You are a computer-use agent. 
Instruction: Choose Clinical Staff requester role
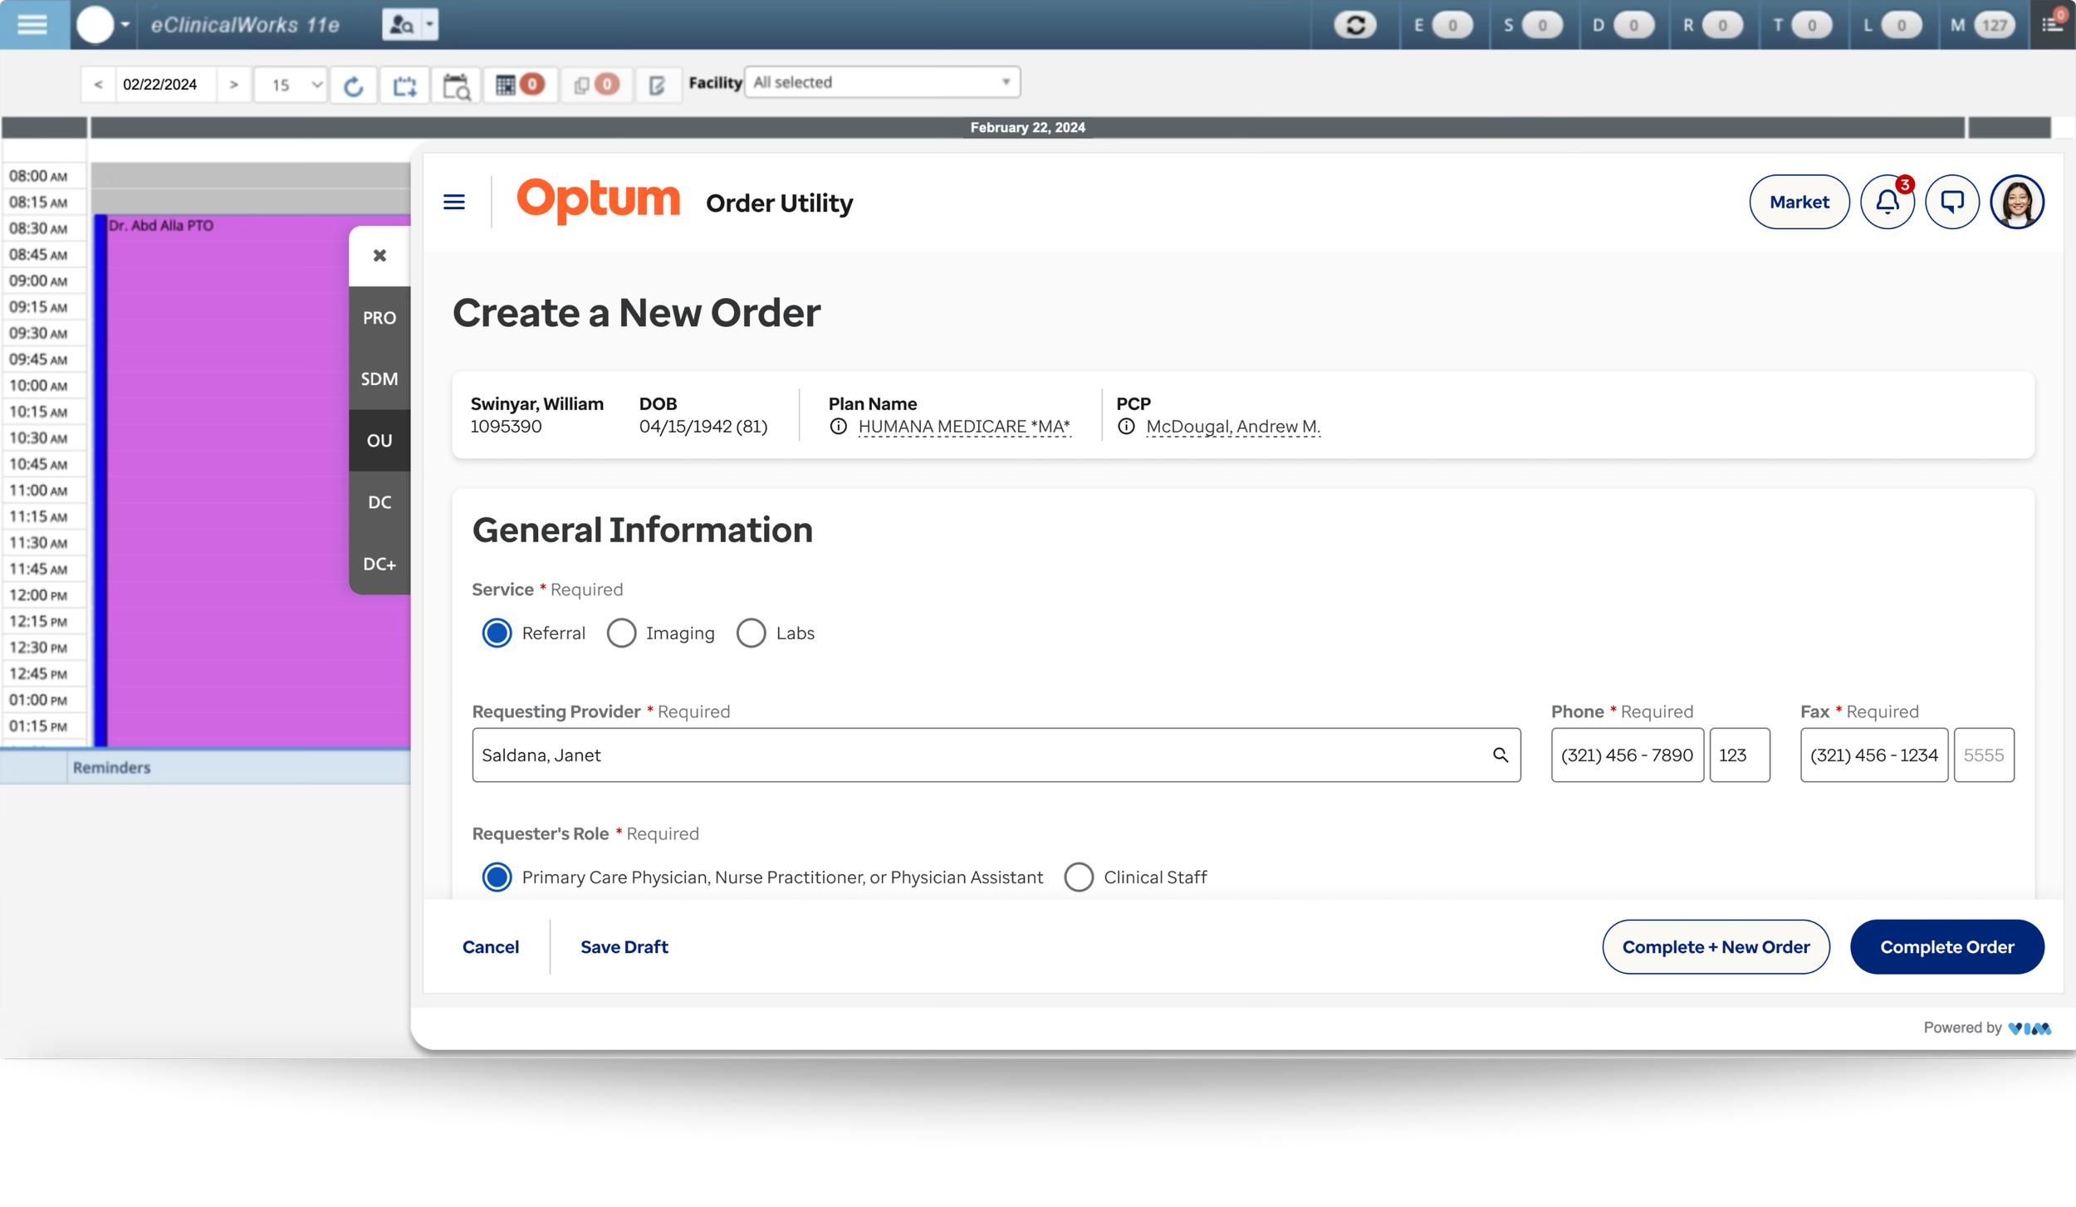(x=1079, y=877)
